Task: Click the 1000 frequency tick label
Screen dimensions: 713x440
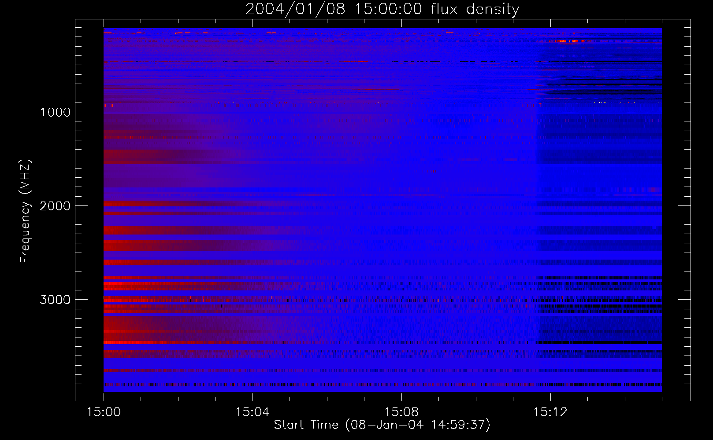Action: click(x=55, y=112)
